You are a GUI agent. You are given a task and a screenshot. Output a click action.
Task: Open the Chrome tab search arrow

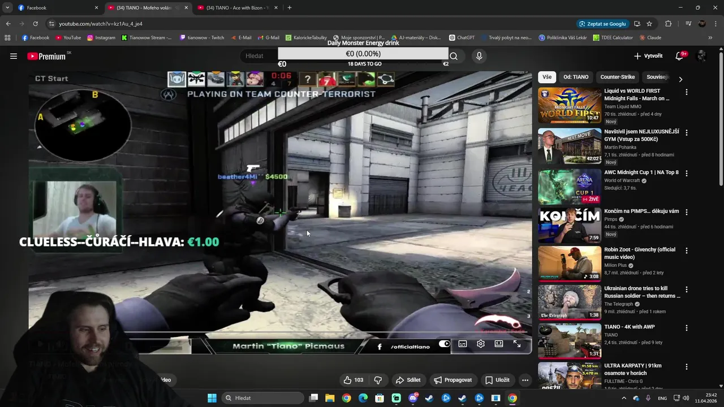[x=7, y=8]
